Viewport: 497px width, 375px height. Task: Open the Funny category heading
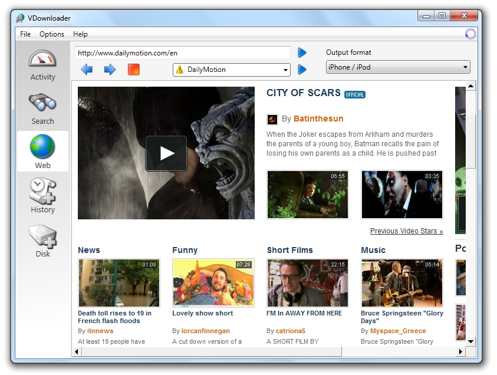coord(185,250)
